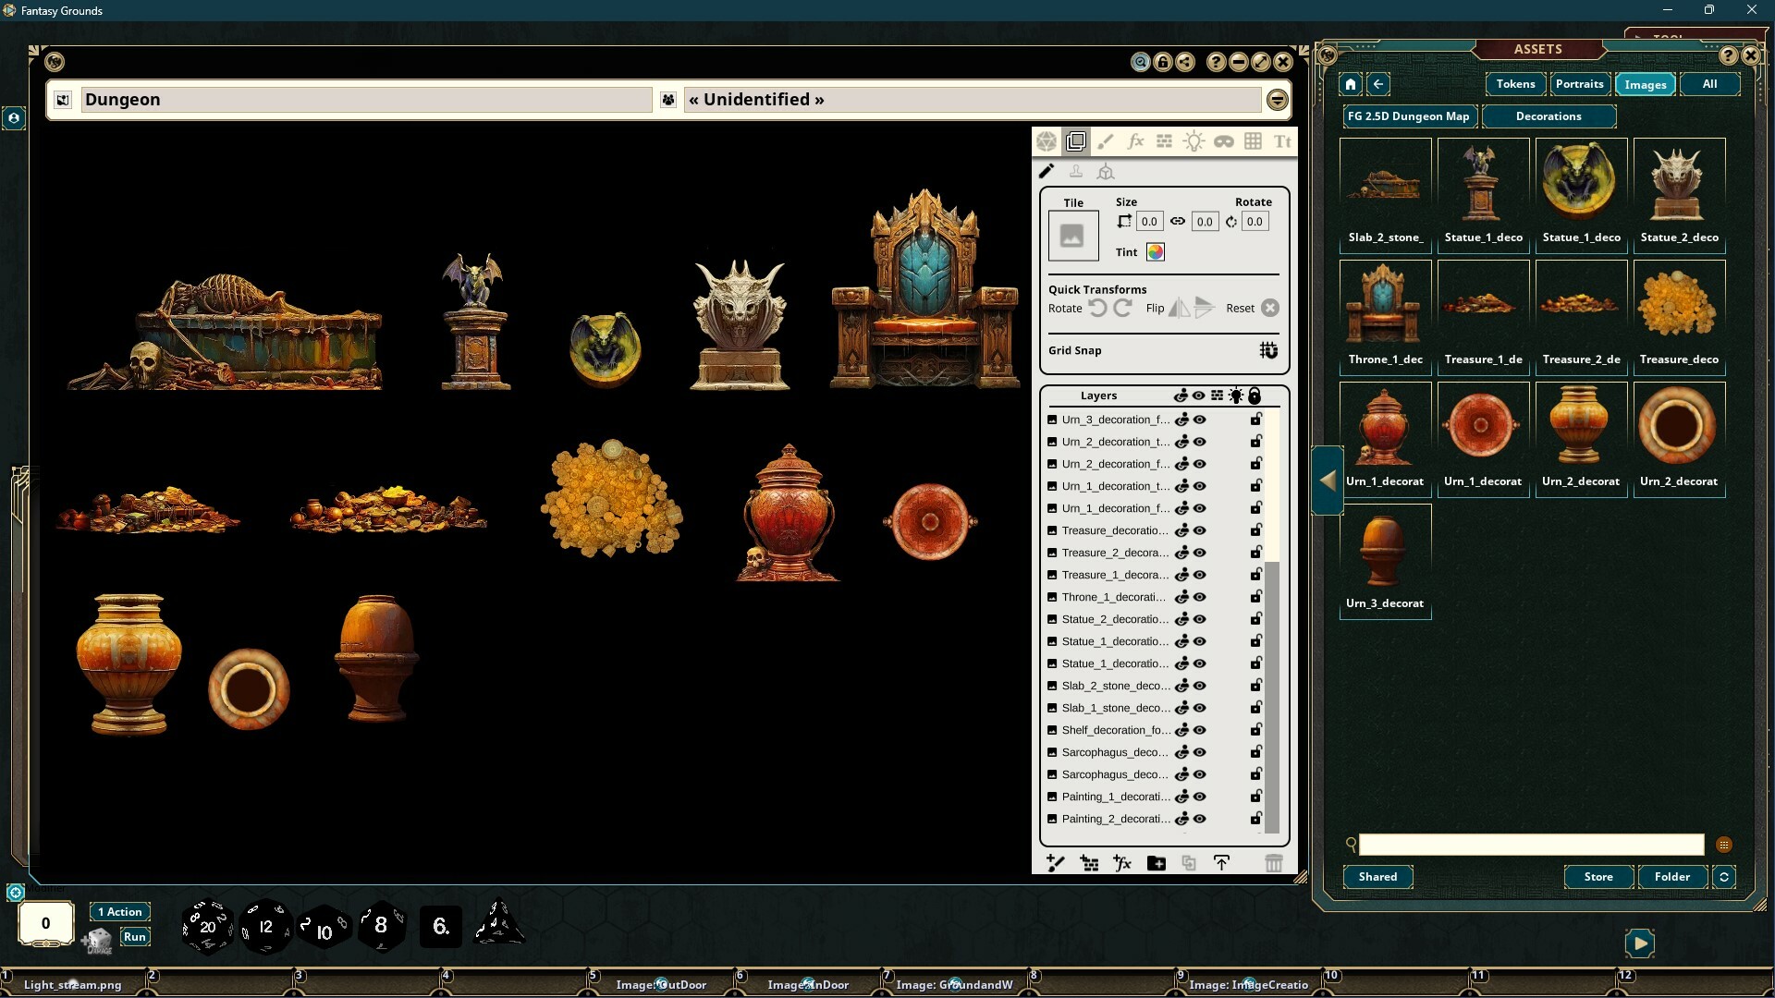Image resolution: width=1775 pixels, height=998 pixels.
Task: Open the Dungeon image menu dropdown
Action: point(1277,100)
